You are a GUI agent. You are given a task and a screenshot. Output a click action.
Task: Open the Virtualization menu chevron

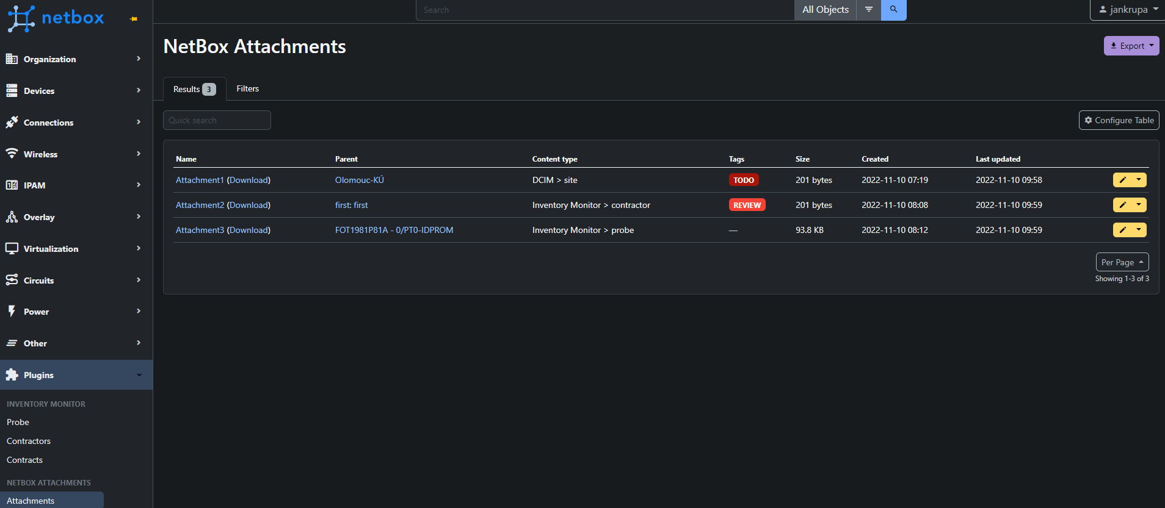click(139, 248)
